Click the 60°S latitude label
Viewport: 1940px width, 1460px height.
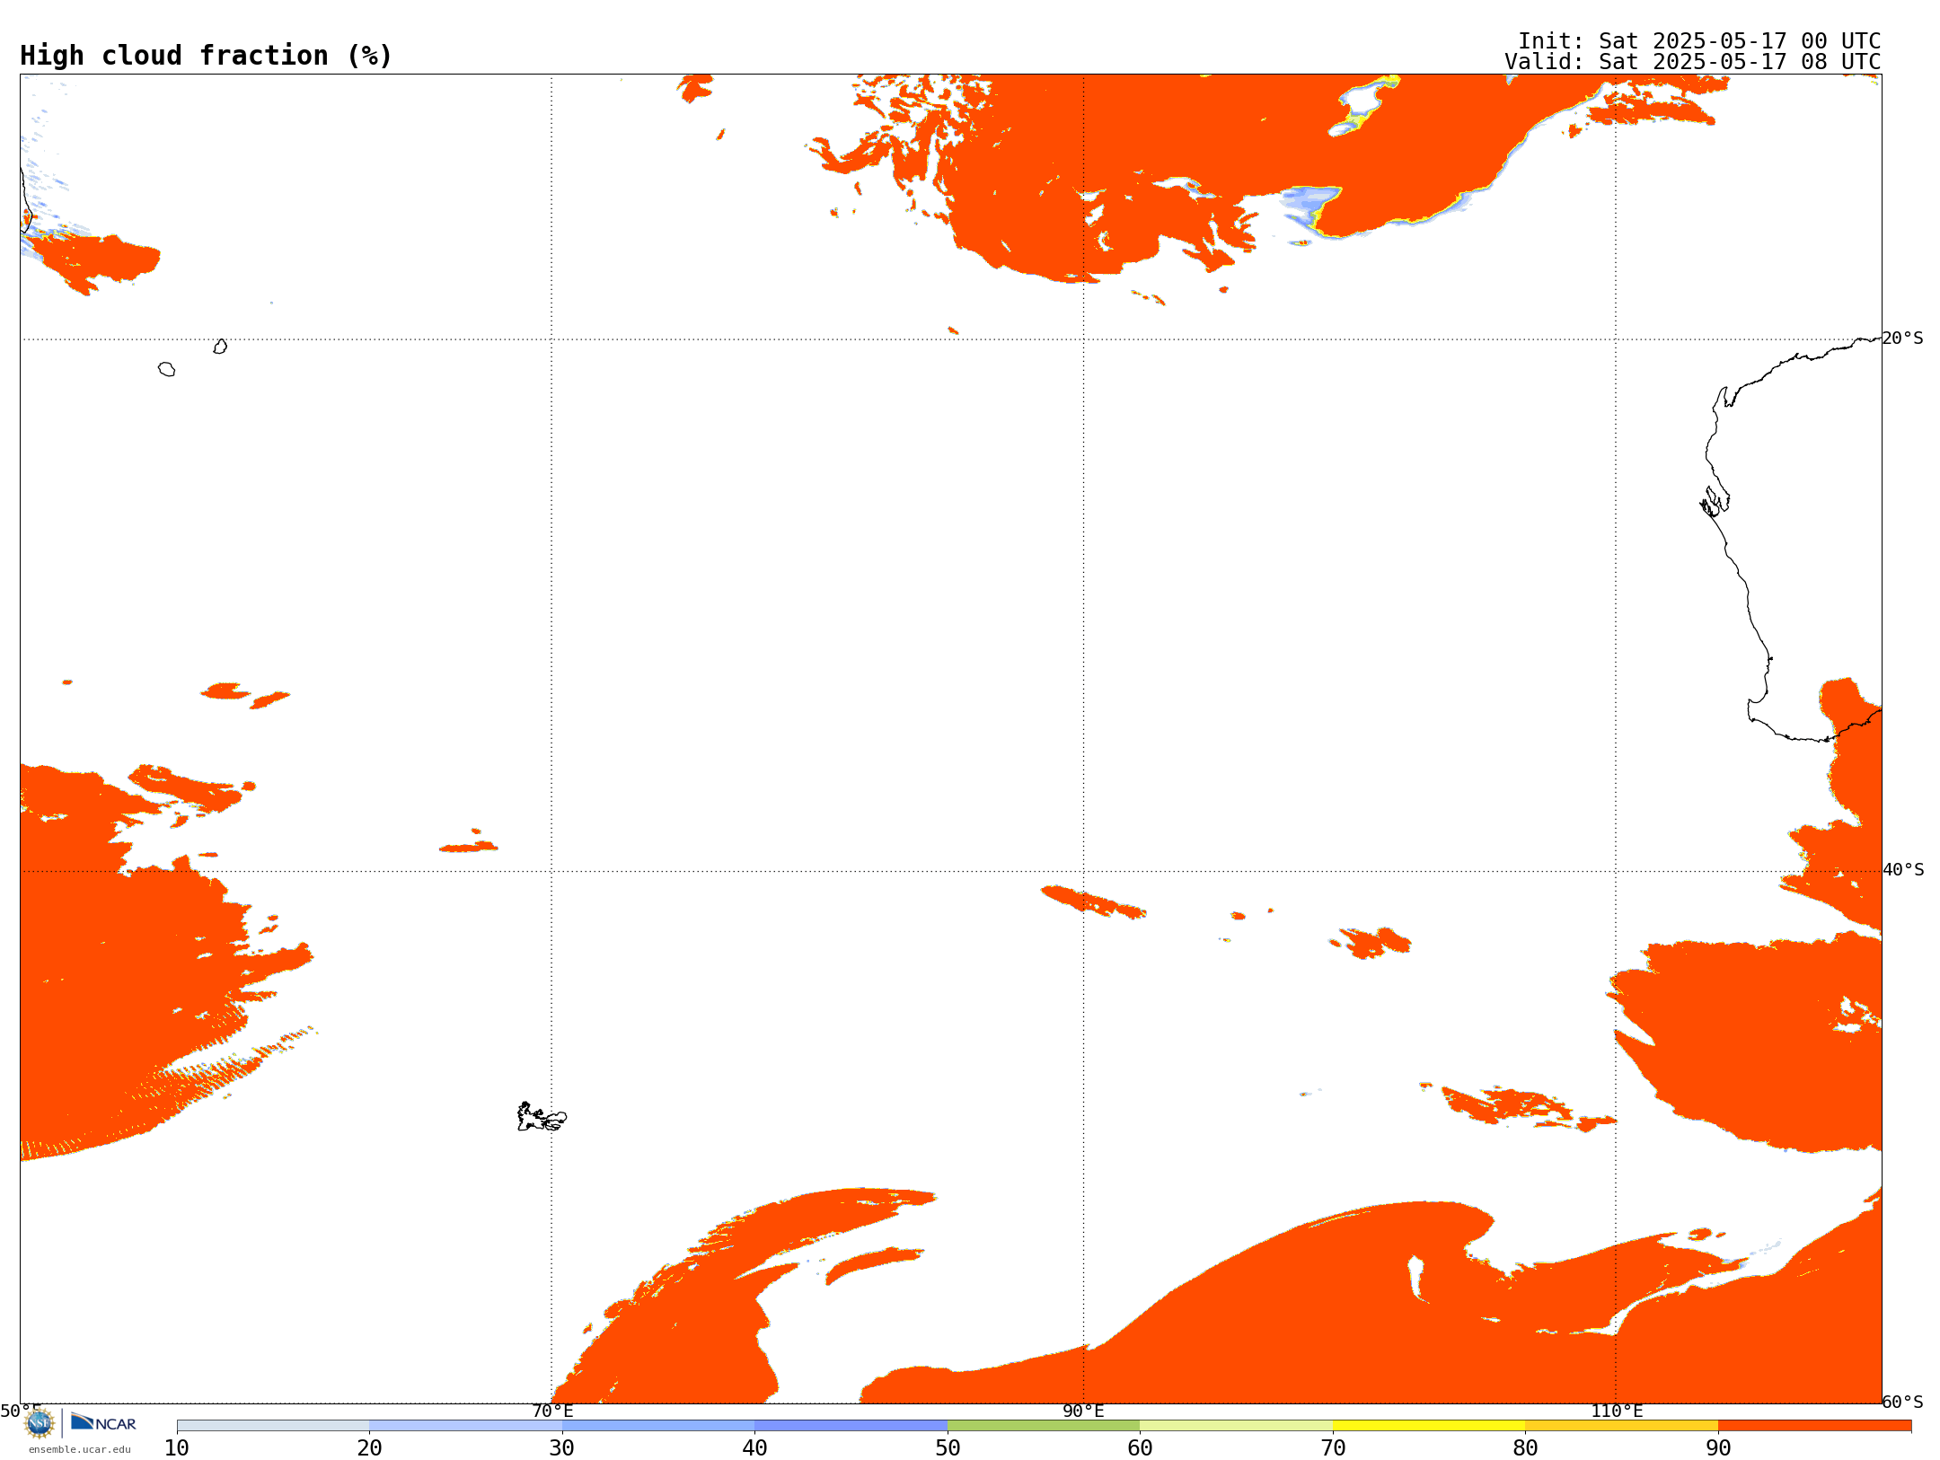[1903, 1403]
